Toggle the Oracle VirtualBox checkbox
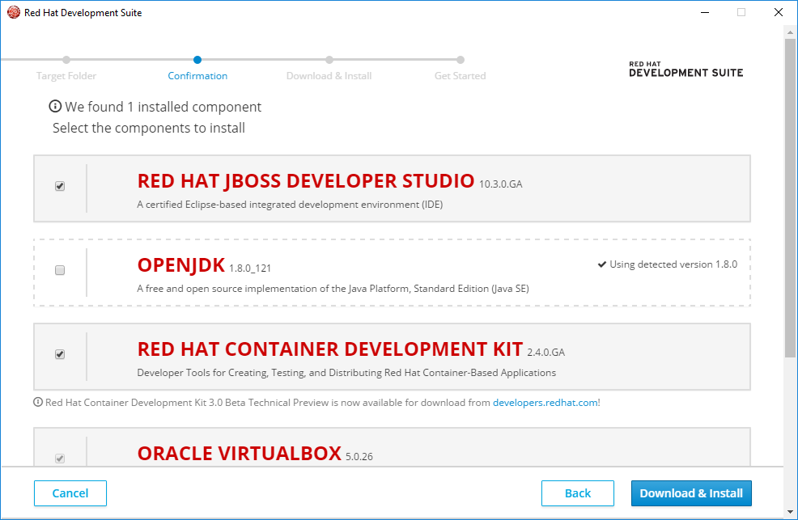 click(60, 459)
